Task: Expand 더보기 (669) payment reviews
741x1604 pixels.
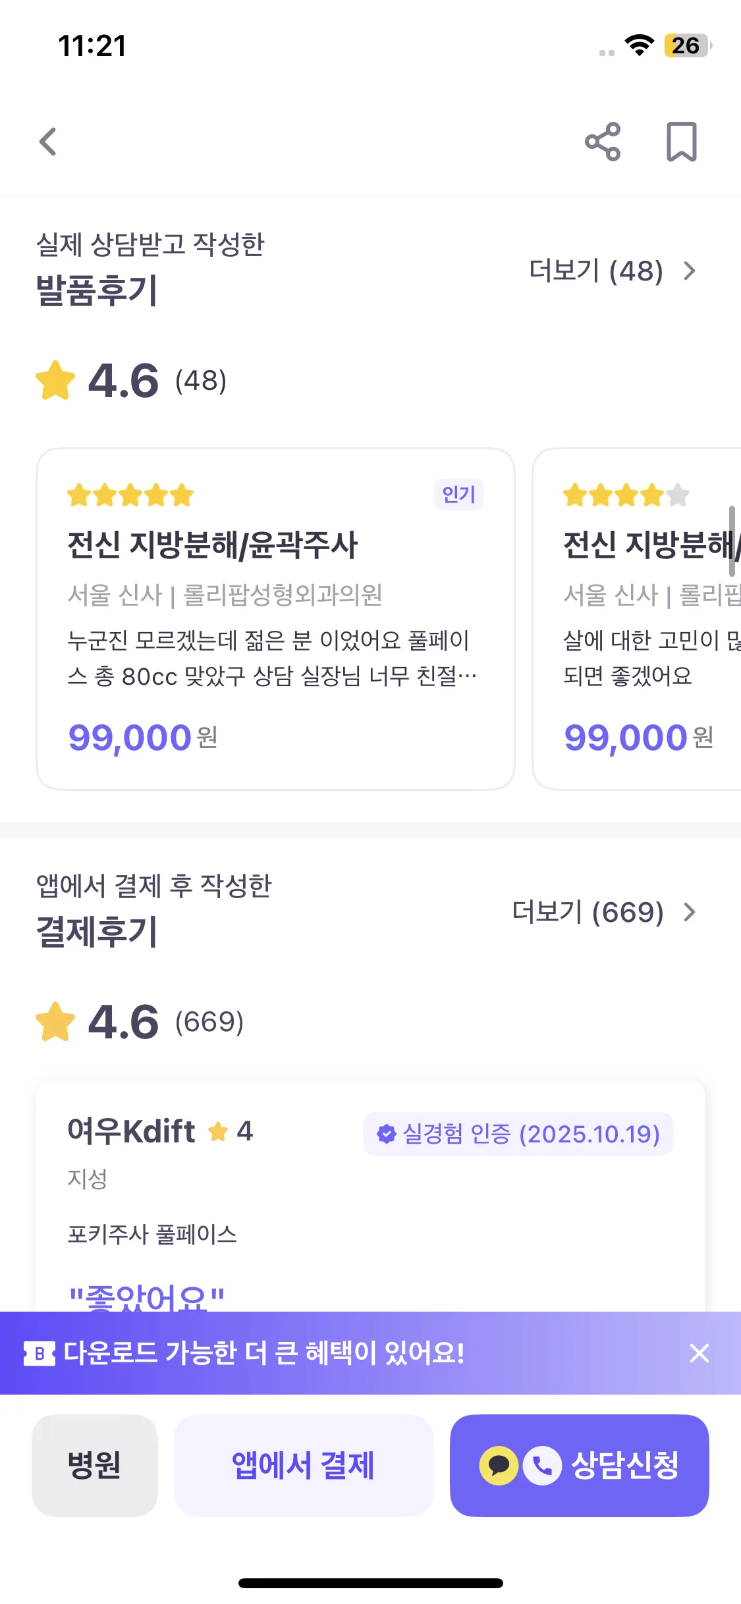Action: tap(604, 912)
